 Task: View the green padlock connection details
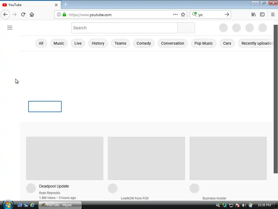coord(64,15)
